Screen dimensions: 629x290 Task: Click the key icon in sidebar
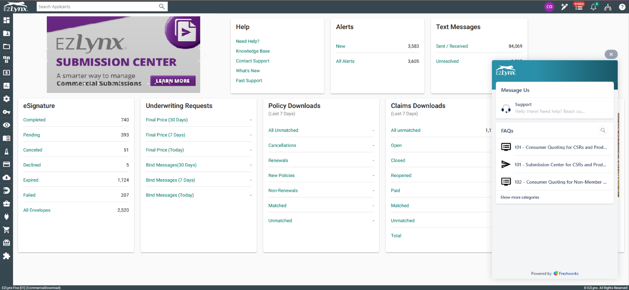[x=6, y=112]
